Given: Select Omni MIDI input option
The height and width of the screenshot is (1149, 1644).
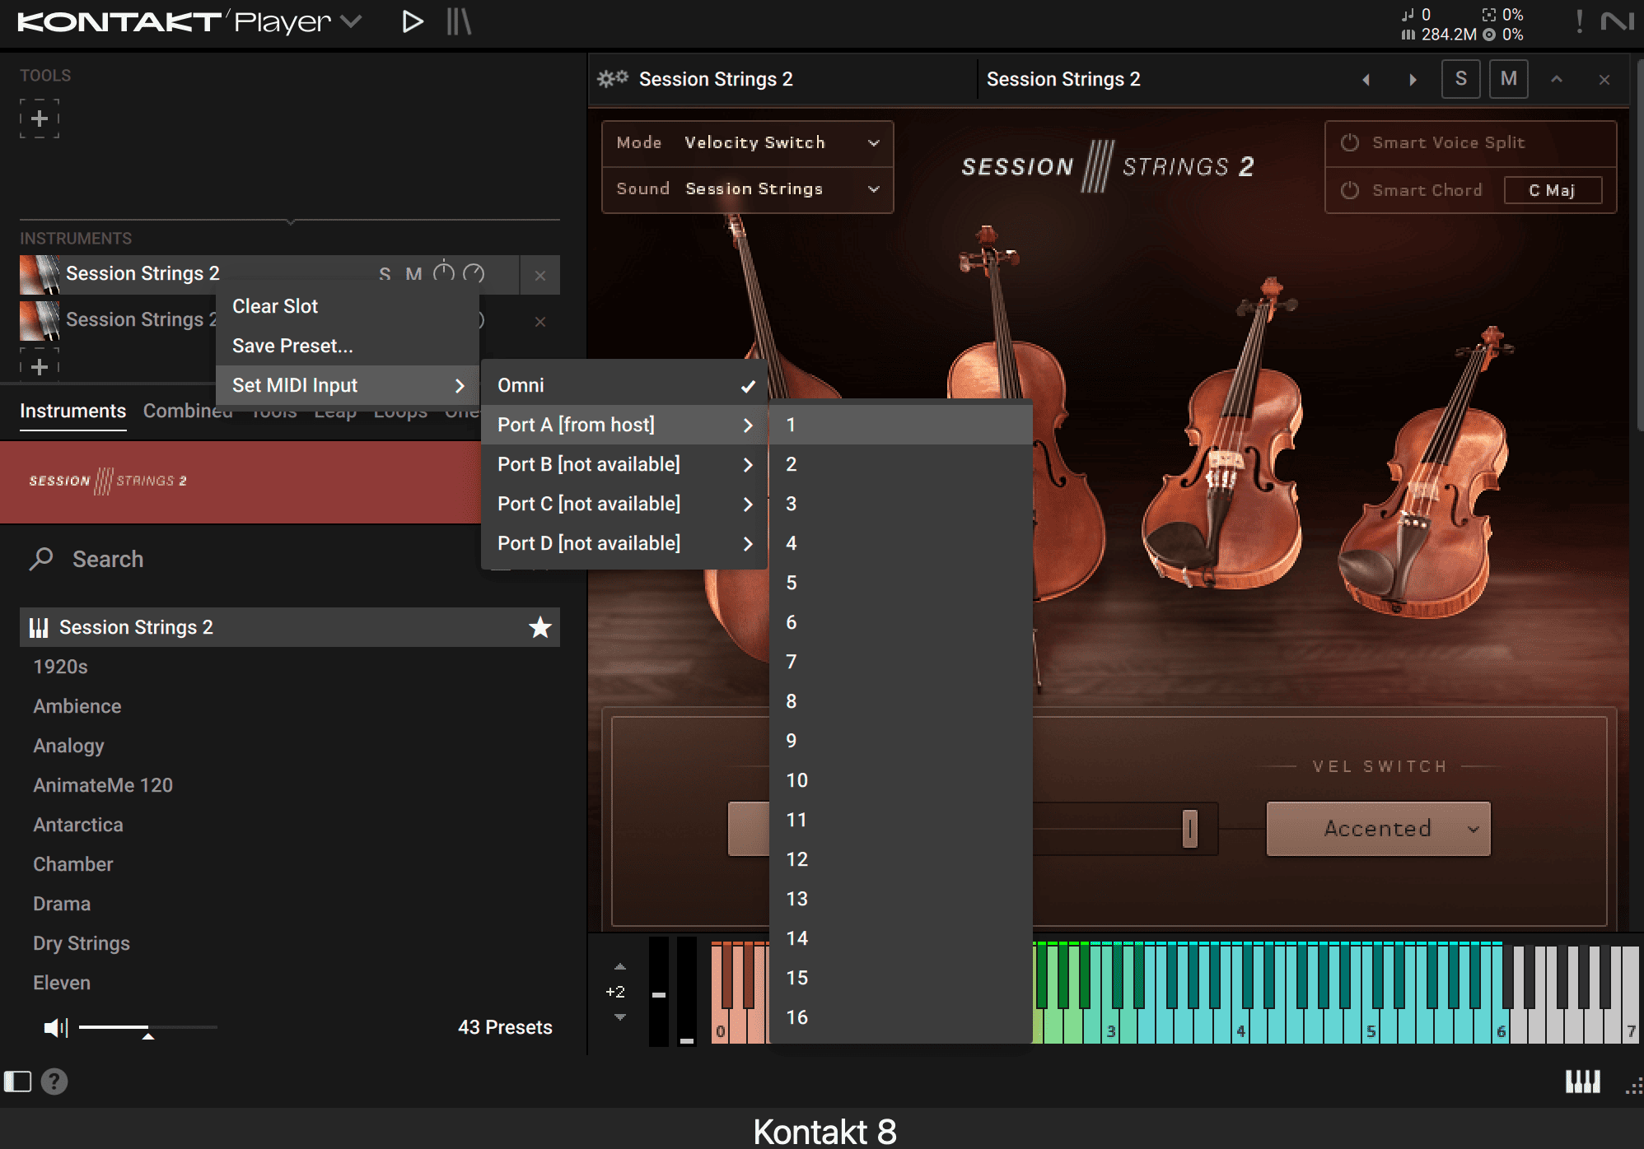Looking at the screenshot, I should click(x=624, y=385).
